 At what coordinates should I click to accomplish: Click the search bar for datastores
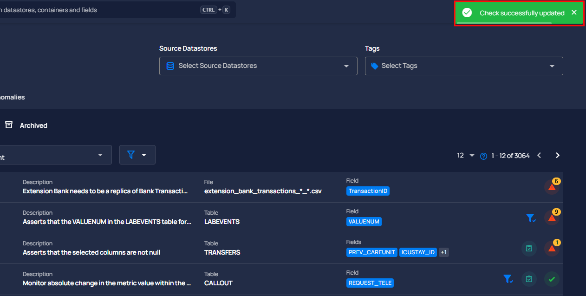117,10
